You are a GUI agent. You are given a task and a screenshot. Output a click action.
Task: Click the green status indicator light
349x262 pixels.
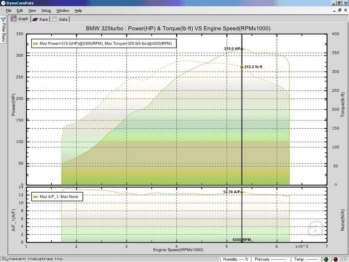[x=326, y=259]
